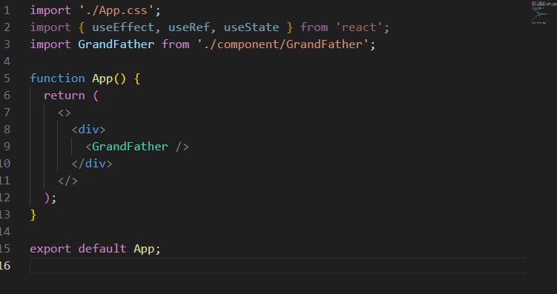Click line number 5 in the gutter

click(x=7, y=78)
